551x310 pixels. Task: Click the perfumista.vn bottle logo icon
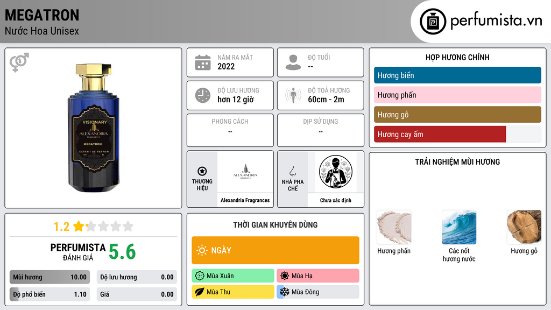[433, 22]
